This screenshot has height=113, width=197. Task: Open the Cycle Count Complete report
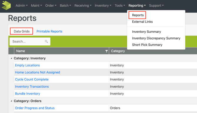pyautogui.click(x=32, y=79)
